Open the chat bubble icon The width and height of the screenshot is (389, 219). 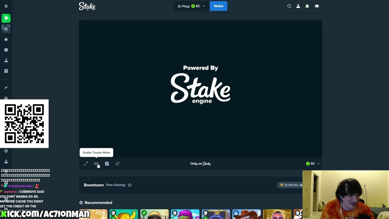(x=317, y=6)
